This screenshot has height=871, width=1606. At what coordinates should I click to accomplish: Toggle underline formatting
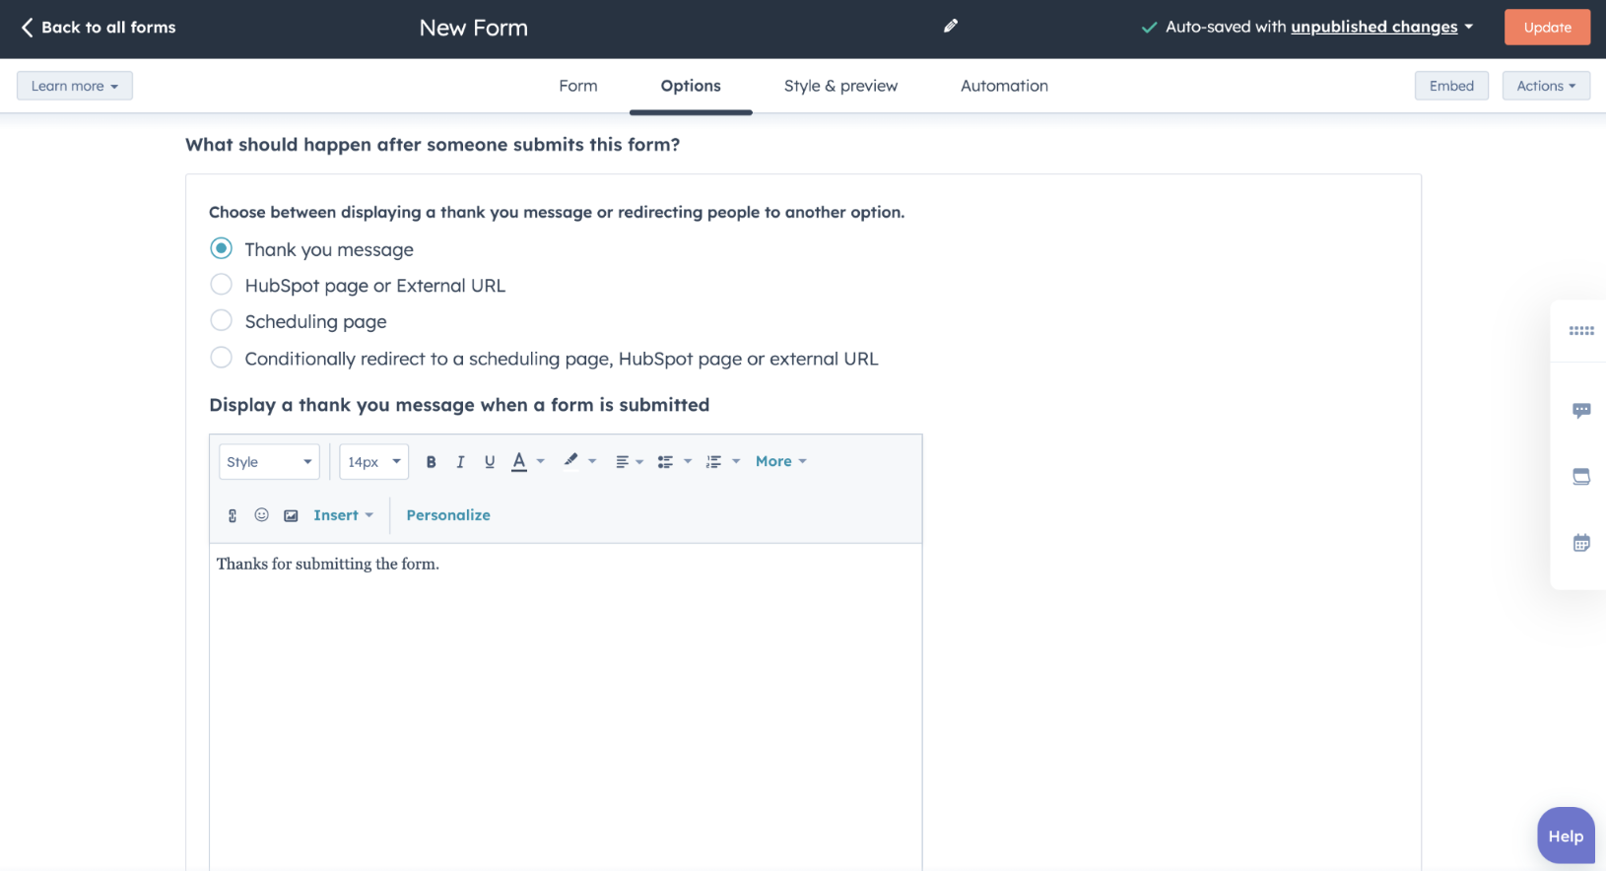pos(490,462)
